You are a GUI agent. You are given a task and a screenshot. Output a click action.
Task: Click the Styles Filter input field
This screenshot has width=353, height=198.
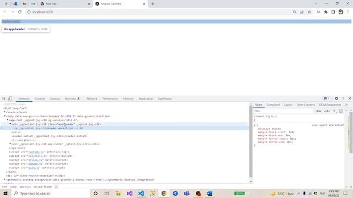point(283,111)
